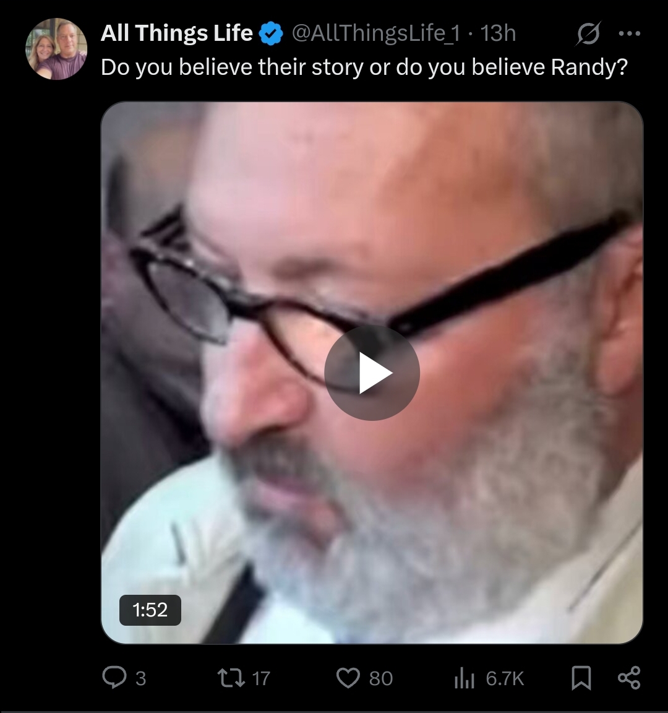Click the 1:52 video duration badge
This screenshot has height=713, width=668.
point(150,610)
